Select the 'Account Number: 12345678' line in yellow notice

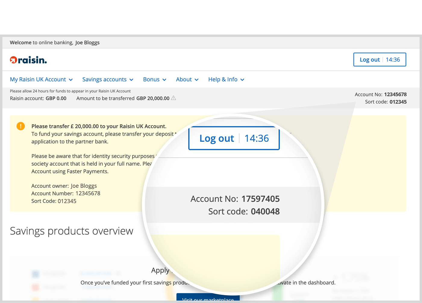(66, 193)
